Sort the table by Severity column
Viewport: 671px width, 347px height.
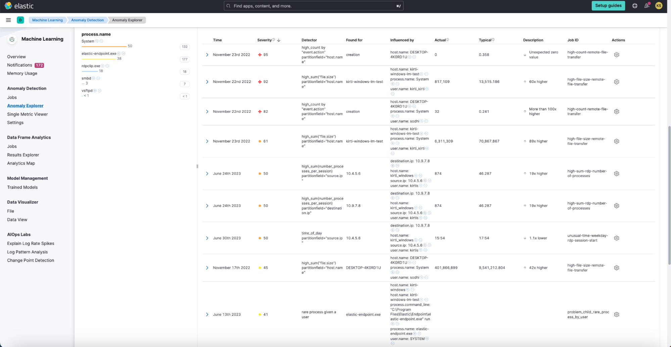(265, 40)
